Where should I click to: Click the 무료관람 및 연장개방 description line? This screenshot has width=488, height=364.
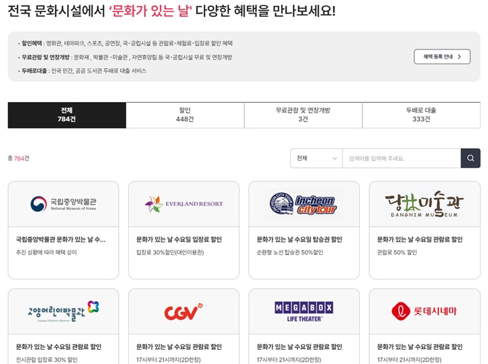[x=125, y=57]
